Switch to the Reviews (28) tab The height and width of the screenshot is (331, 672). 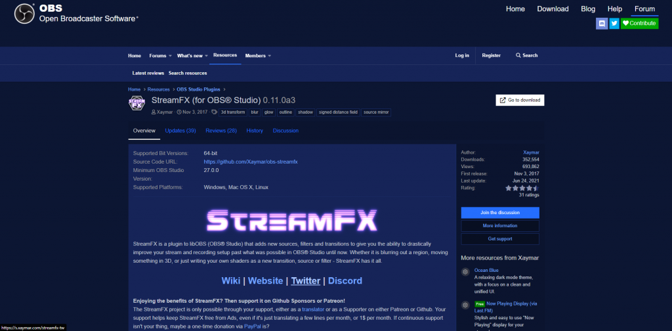pyautogui.click(x=221, y=131)
